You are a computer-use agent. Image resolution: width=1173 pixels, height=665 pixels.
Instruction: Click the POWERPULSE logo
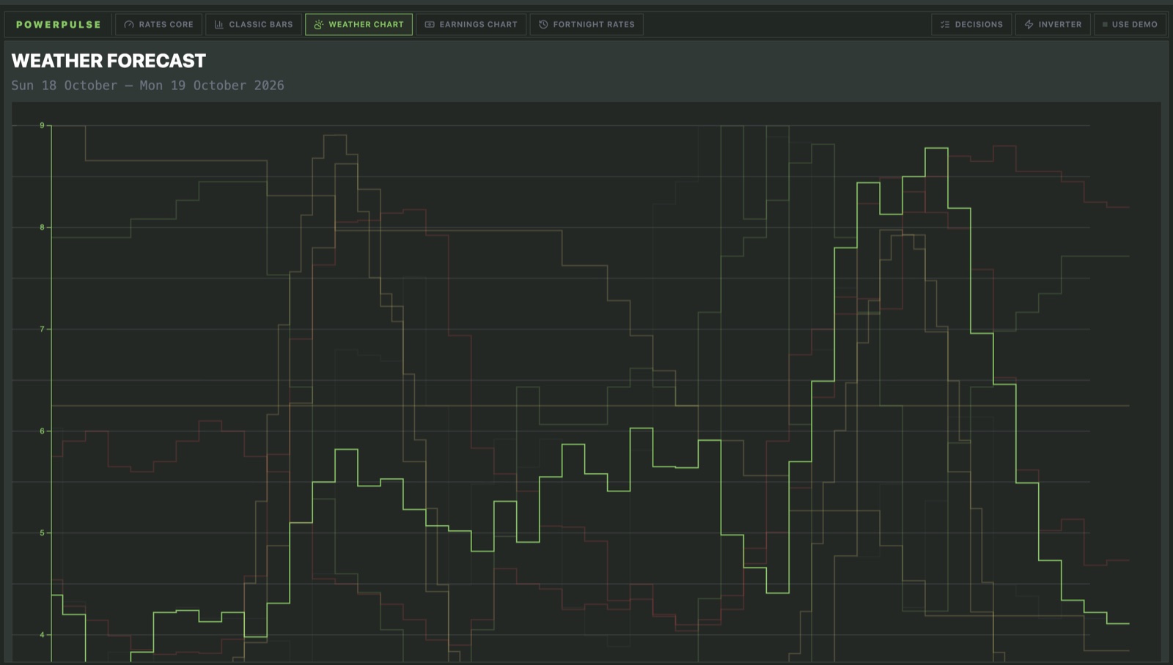59,24
